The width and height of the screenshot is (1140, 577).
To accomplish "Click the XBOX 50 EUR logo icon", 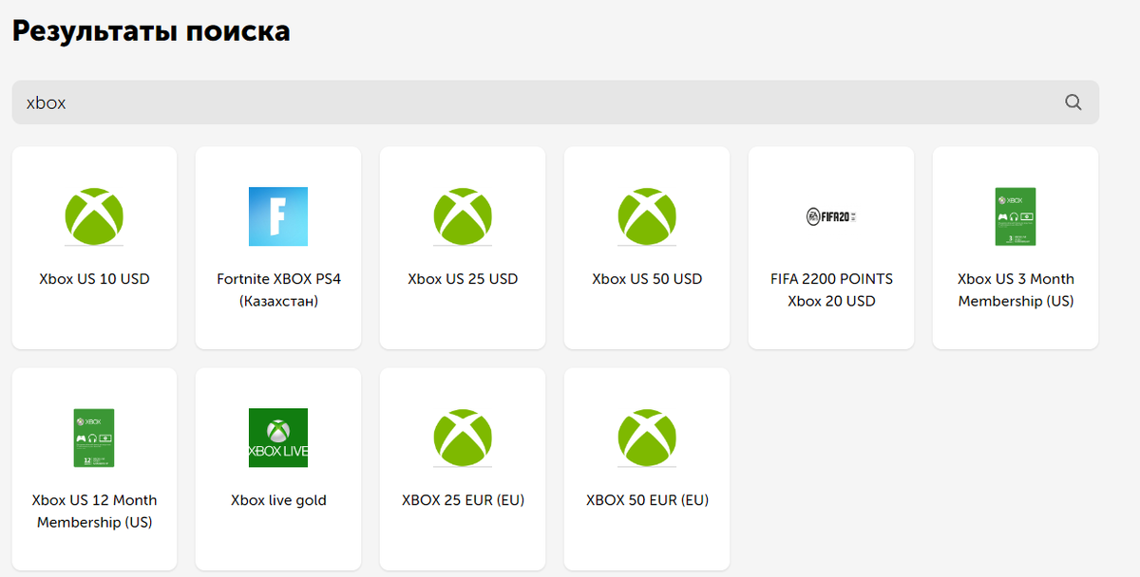I will (646, 437).
